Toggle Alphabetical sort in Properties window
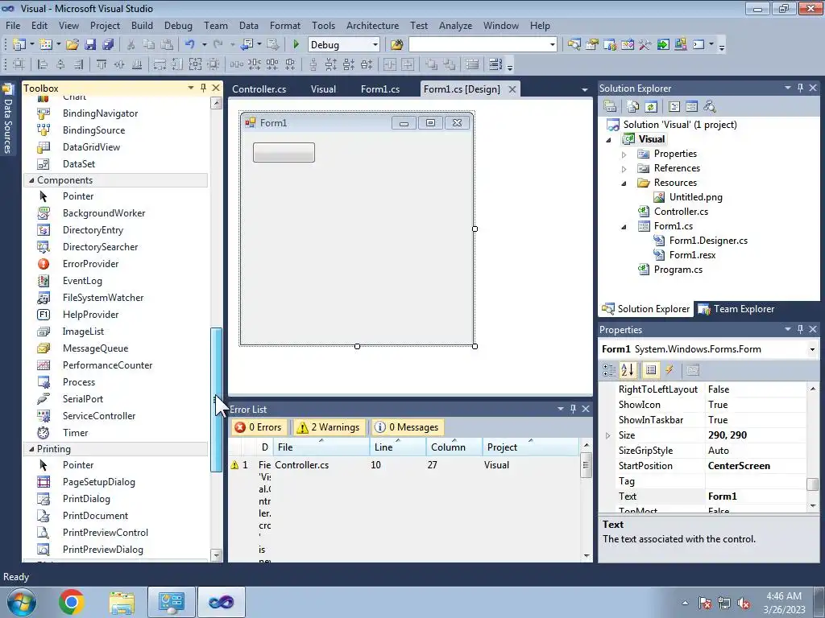This screenshot has height=618, width=825. tap(627, 370)
